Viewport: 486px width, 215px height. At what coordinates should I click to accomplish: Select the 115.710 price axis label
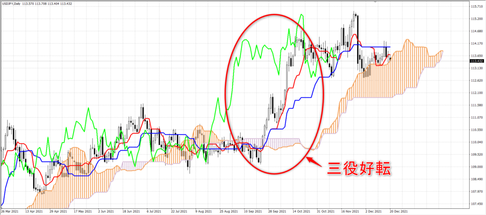click(477, 7)
